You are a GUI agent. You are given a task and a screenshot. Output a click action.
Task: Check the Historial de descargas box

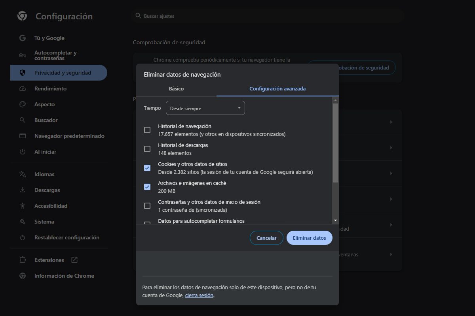tap(147, 149)
